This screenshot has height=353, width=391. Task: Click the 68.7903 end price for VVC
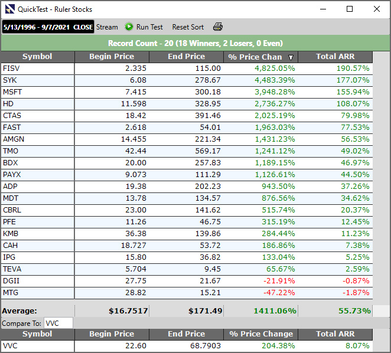(x=205, y=346)
